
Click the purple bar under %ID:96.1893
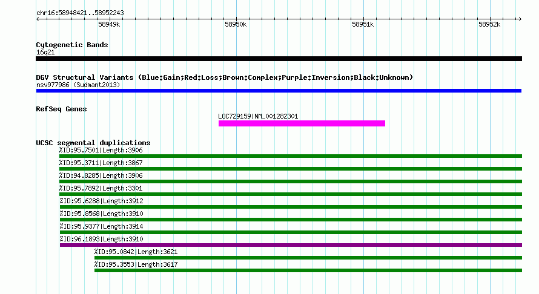click(291, 245)
